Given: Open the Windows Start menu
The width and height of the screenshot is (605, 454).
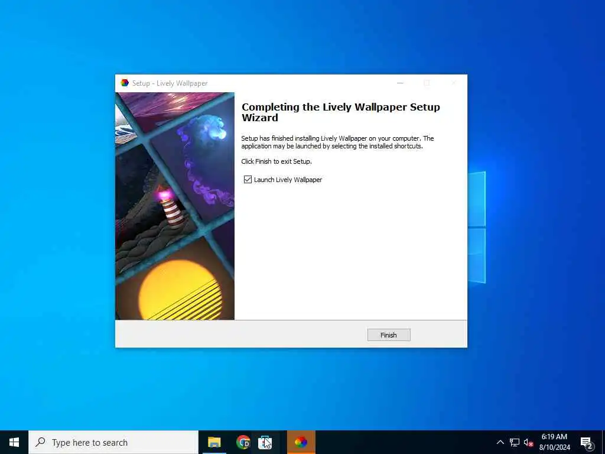Looking at the screenshot, I should (x=14, y=442).
